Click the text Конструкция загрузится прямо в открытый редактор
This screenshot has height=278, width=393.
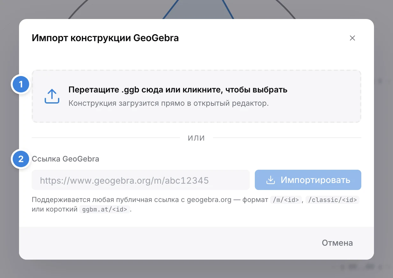click(x=169, y=104)
